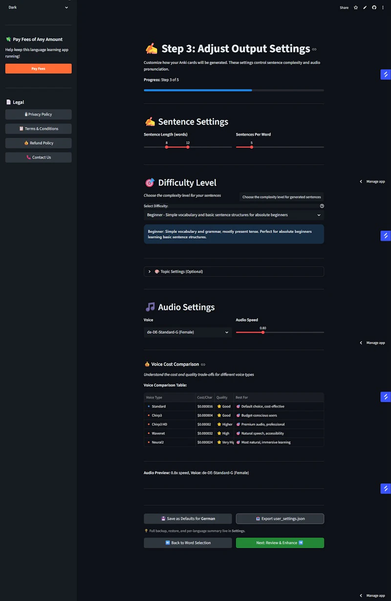
Task: Click the Sentence Settings heading
Action: [x=187, y=122]
